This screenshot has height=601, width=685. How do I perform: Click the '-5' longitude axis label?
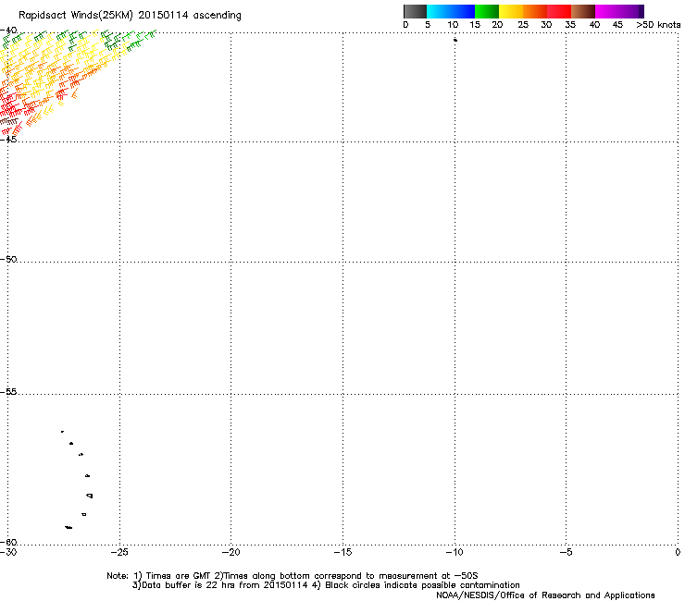coord(566,552)
